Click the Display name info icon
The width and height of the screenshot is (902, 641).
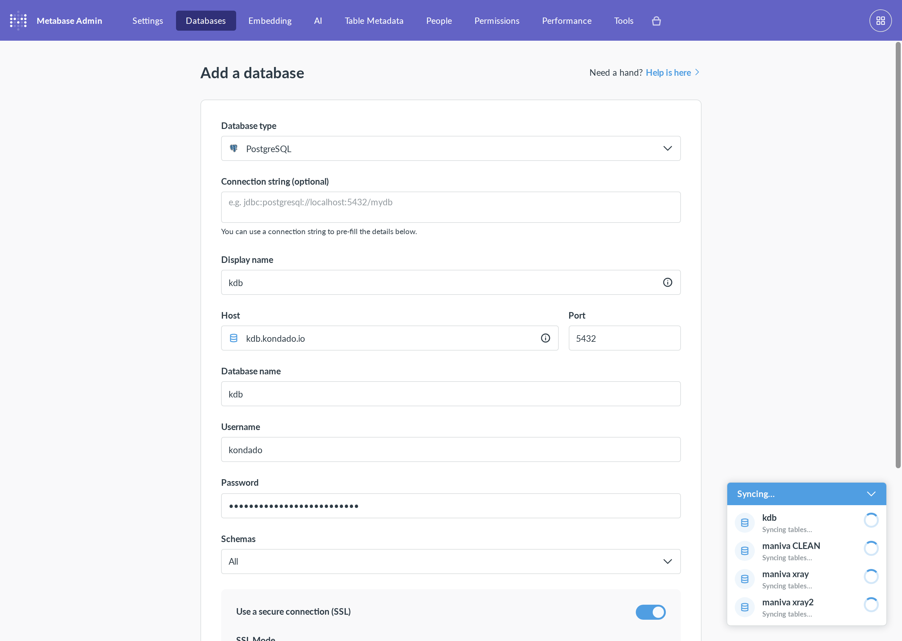click(x=667, y=282)
